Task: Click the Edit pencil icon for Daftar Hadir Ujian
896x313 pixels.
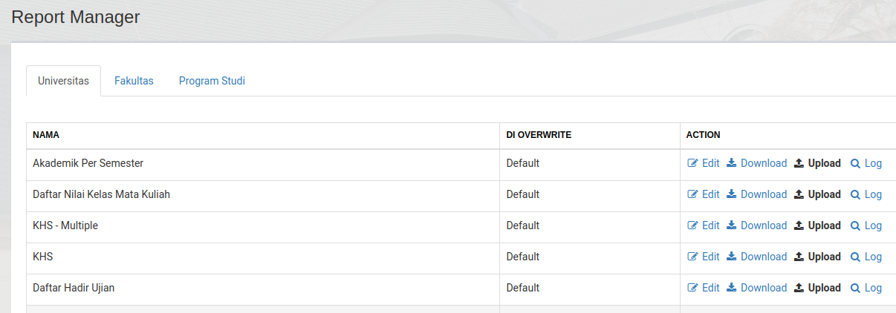Action: tap(692, 288)
